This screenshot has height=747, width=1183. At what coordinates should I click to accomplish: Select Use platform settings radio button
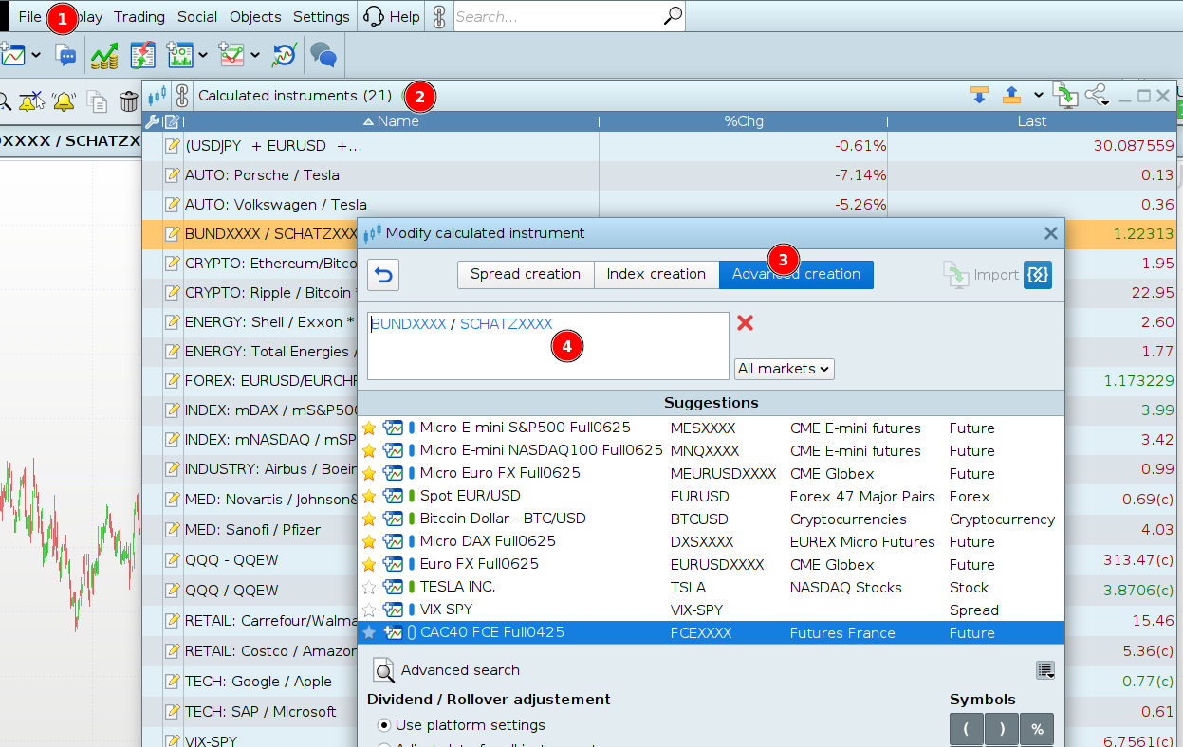point(384,725)
